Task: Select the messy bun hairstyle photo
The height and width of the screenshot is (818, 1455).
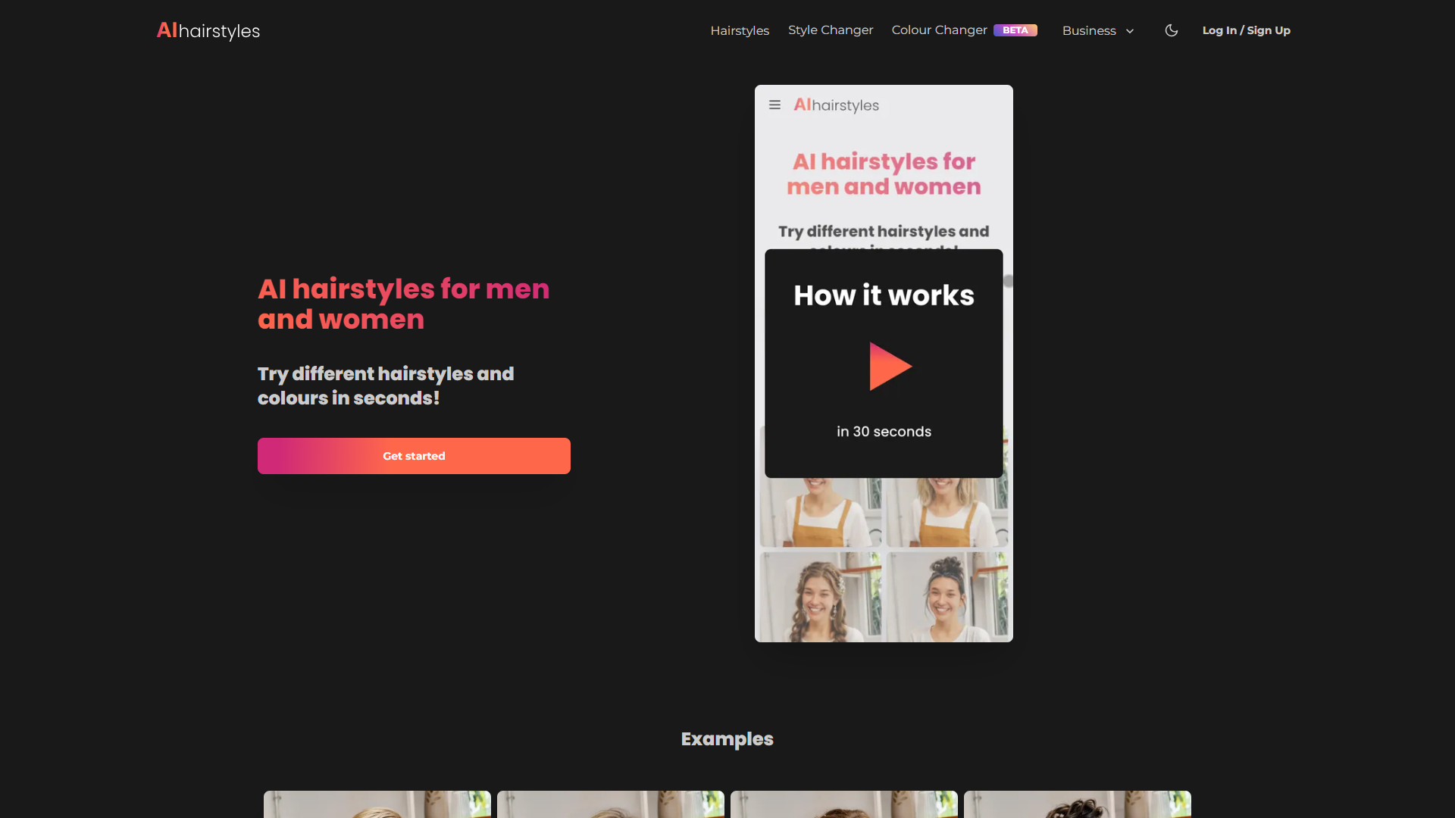Action: [947, 597]
